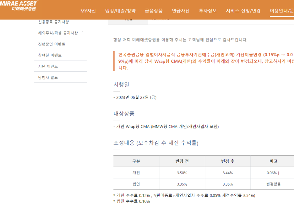This screenshot has width=294, height=207.
Task: Open the 이용안내 menu
Action: pos(282,11)
